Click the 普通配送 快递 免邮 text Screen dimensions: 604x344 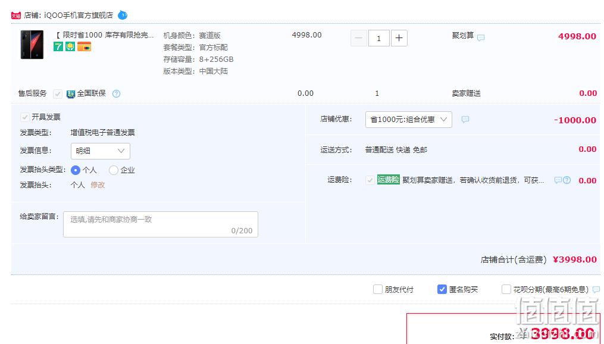396,150
